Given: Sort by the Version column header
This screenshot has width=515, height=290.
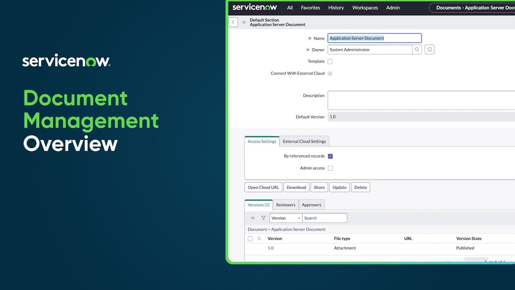Looking at the screenshot, I should [275, 238].
